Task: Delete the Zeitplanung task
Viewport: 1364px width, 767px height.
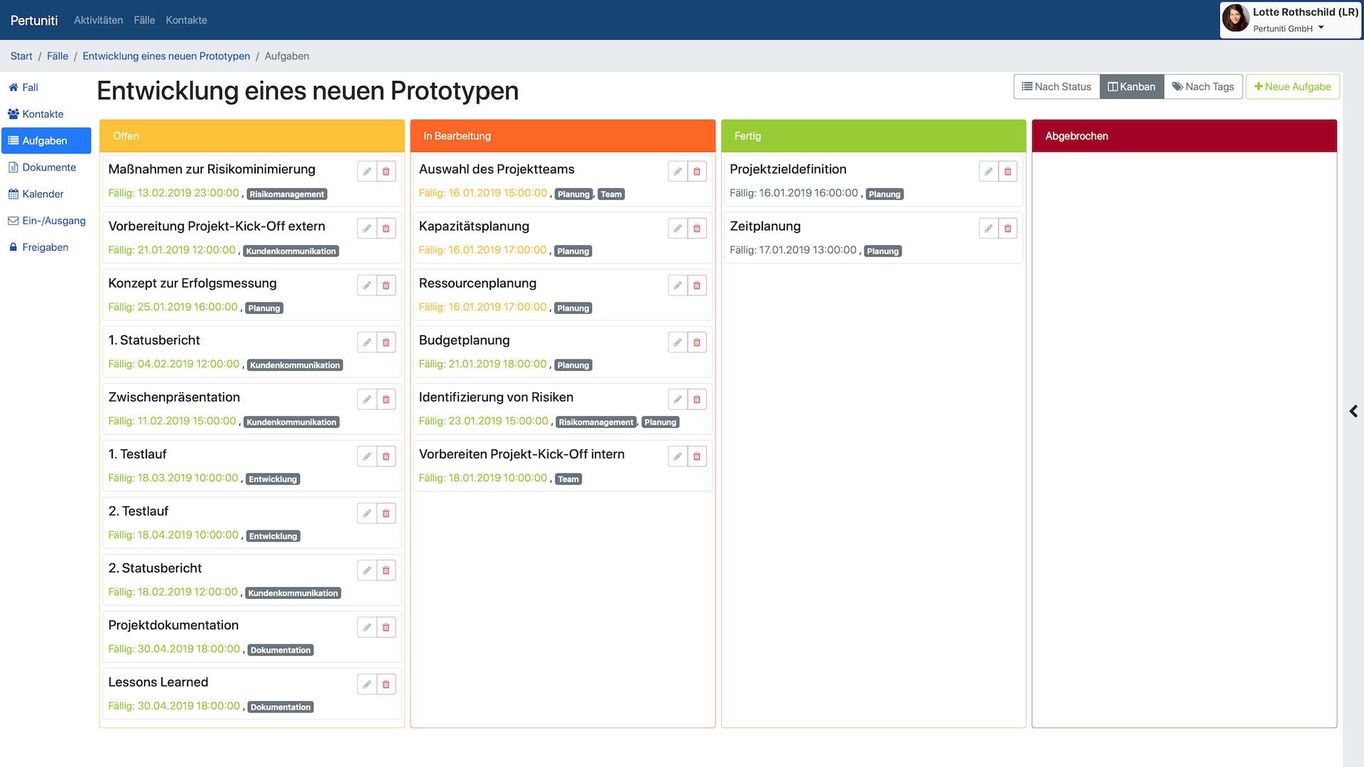Action: [1007, 229]
